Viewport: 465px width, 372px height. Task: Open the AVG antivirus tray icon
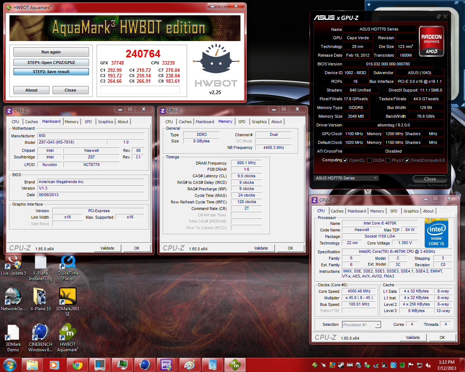pos(332,365)
